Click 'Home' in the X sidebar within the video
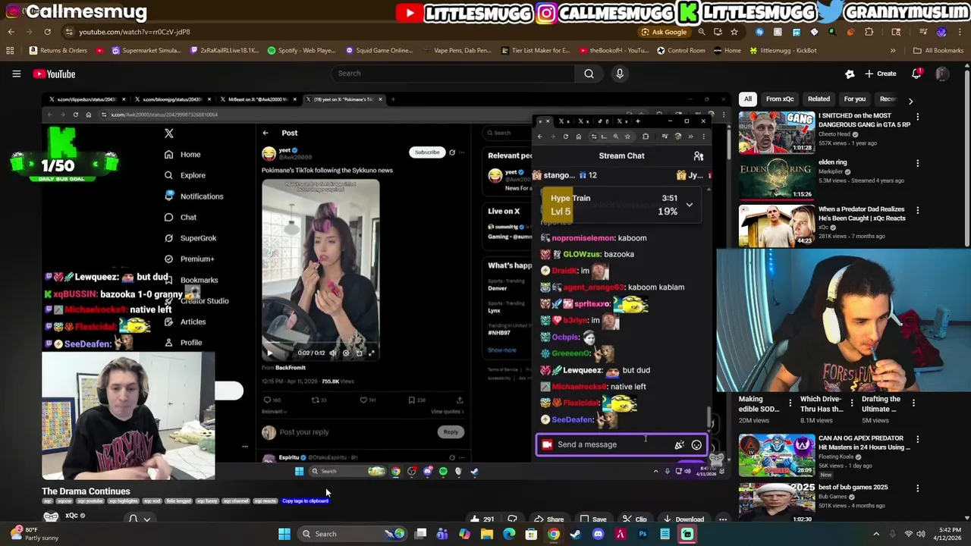The image size is (971, 546). 190,155
